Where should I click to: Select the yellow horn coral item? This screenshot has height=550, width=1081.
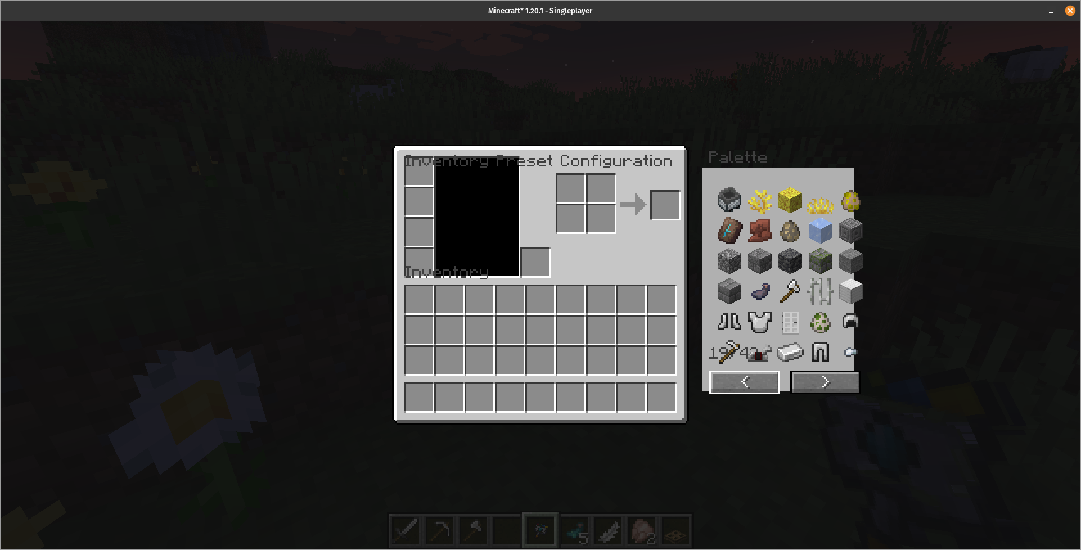tap(760, 200)
